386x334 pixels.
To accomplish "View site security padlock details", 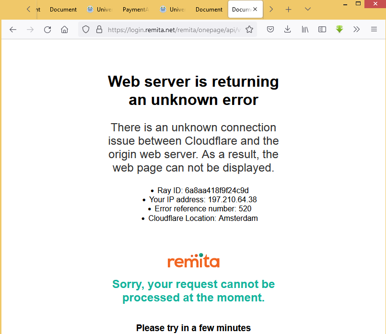I will tap(99, 30).
